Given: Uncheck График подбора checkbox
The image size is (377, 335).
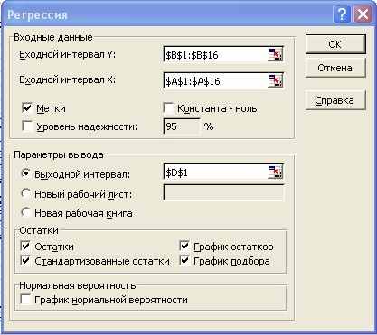Looking at the screenshot, I should point(184,260).
